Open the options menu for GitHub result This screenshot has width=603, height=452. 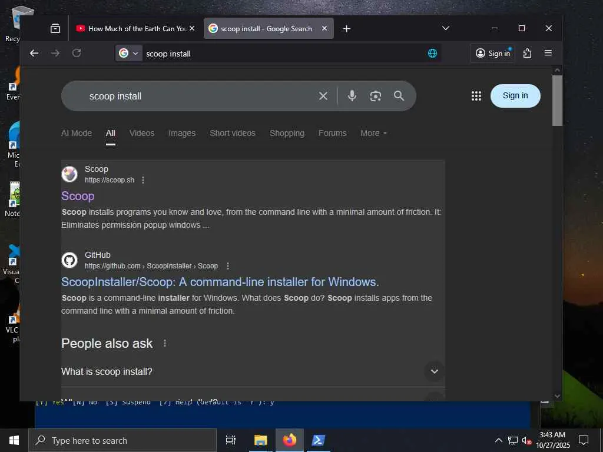tap(228, 266)
